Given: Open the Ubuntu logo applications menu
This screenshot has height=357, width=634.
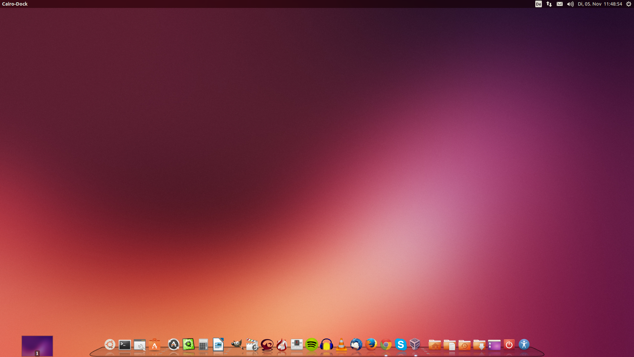Looking at the screenshot, I should pos(110,344).
